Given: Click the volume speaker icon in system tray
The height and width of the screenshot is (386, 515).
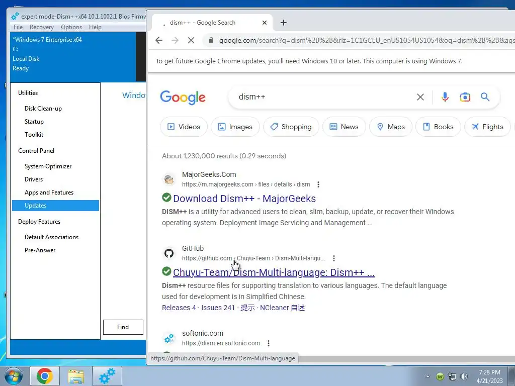Looking at the screenshot, I should (x=464, y=376).
